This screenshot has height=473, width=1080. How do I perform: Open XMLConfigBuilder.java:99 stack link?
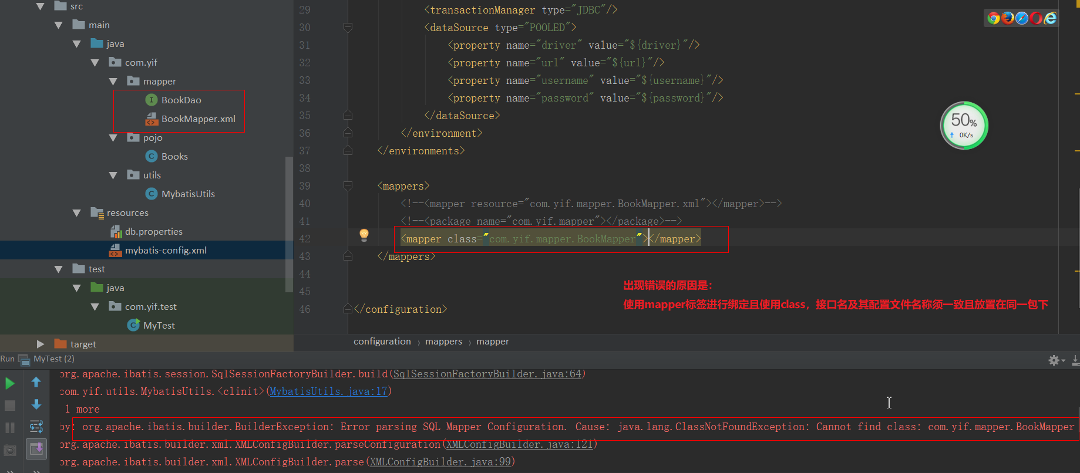click(440, 462)
